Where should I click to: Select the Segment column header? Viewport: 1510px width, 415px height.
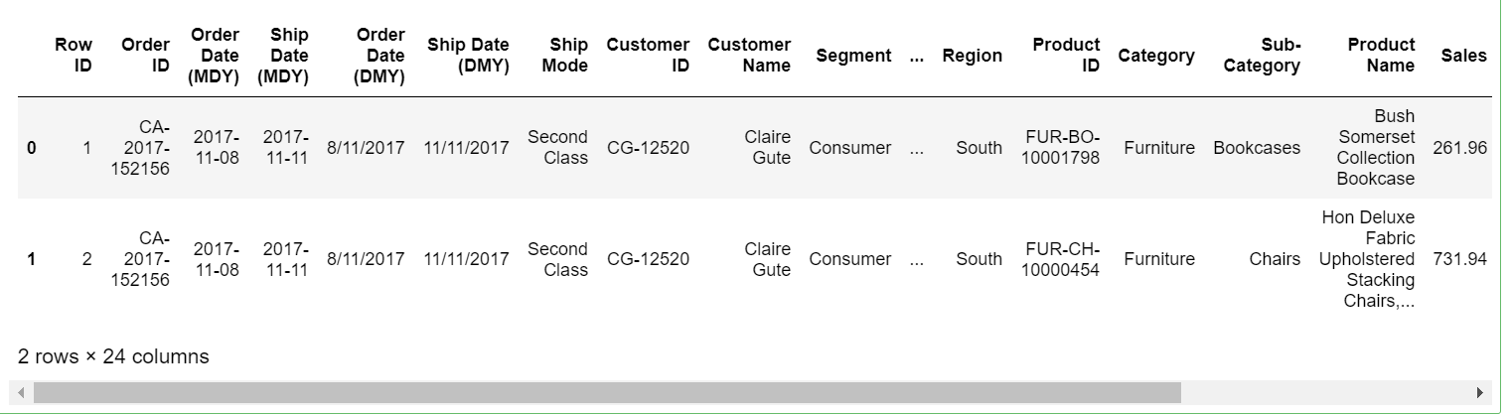pyautogui.click(x=853, y=56)
